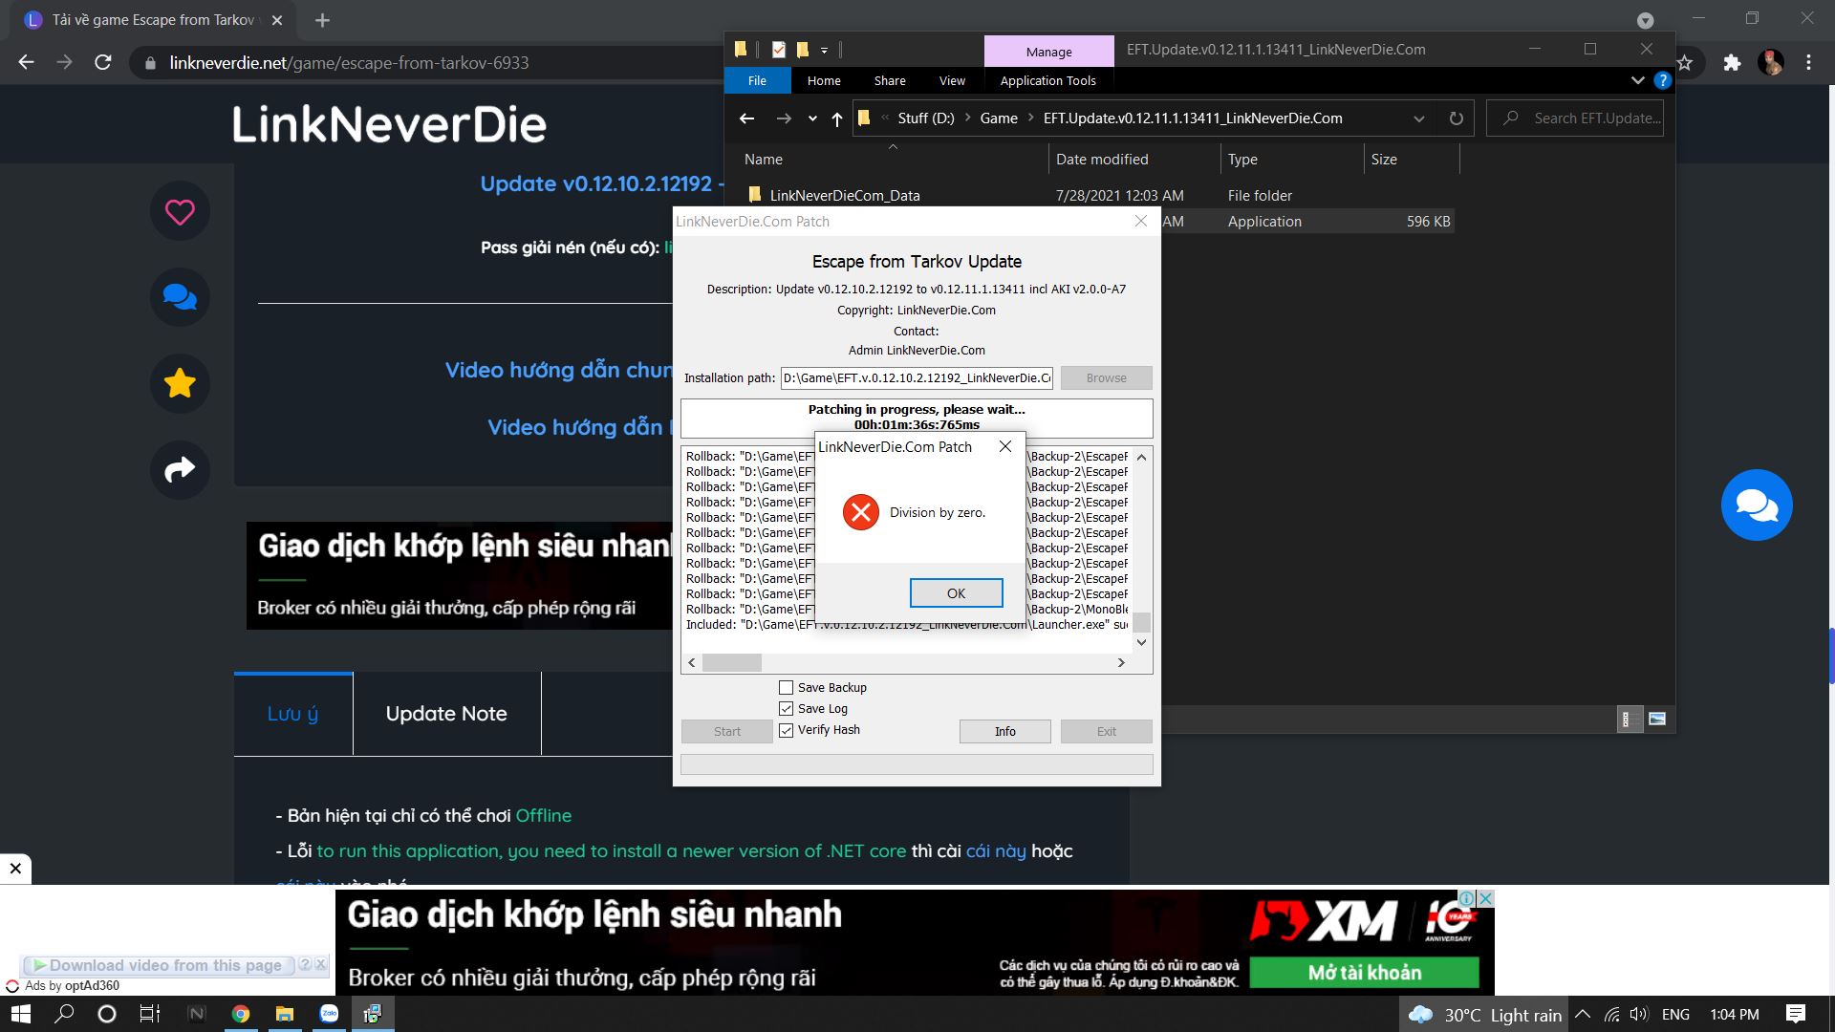Screen dimensions: 1835x1032
Task: Click the Explorer refresh button
Action: point(1456,118)
